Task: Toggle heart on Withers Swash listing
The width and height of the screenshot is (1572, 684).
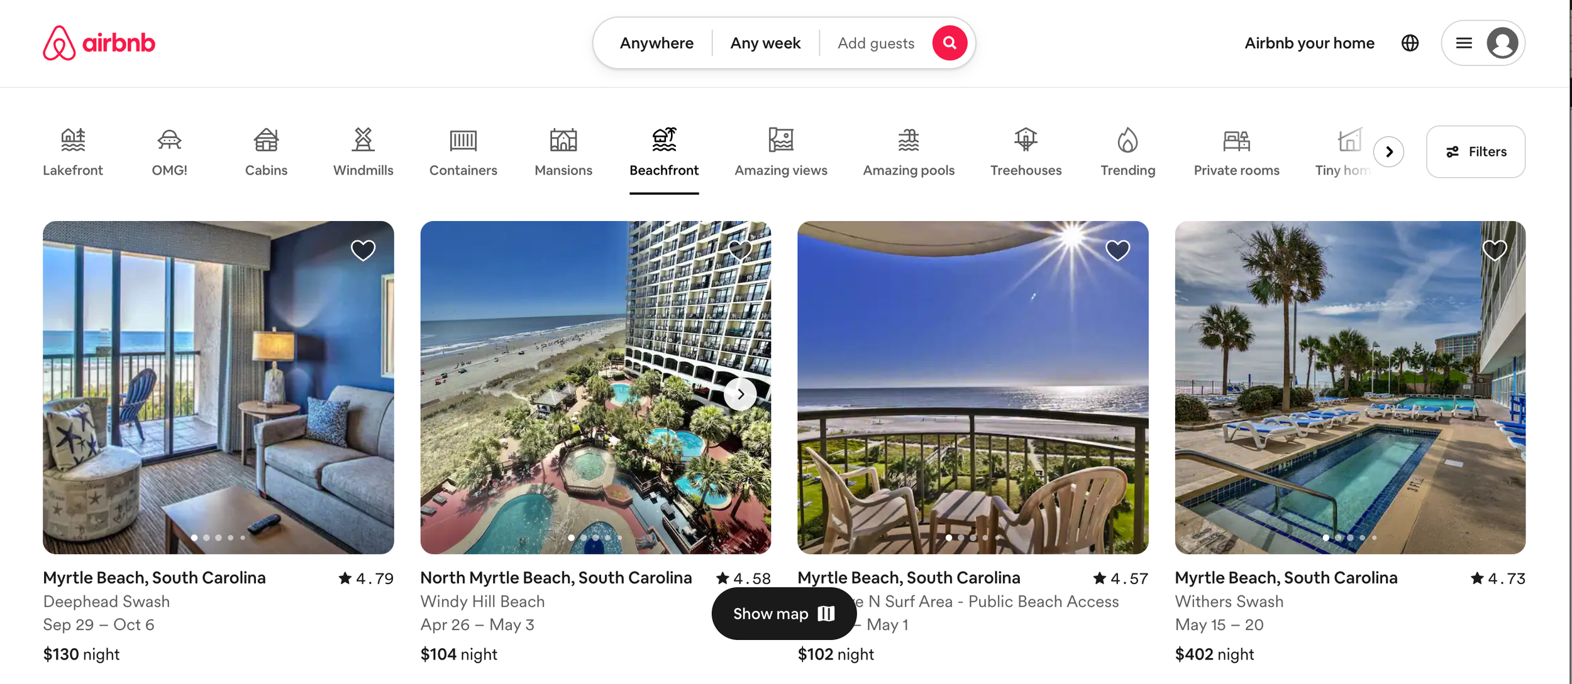Action: click(1495, 250)
